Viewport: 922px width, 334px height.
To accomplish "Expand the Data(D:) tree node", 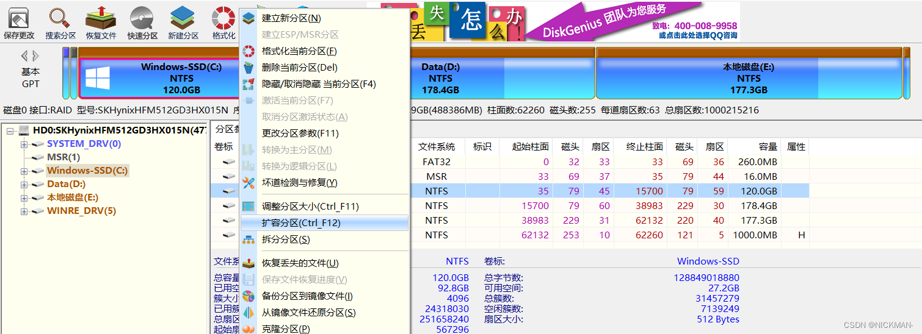I will [x=24, y=185].
